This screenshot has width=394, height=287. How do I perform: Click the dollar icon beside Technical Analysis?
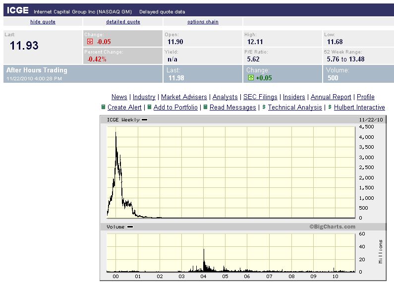(x=264, y=107)
